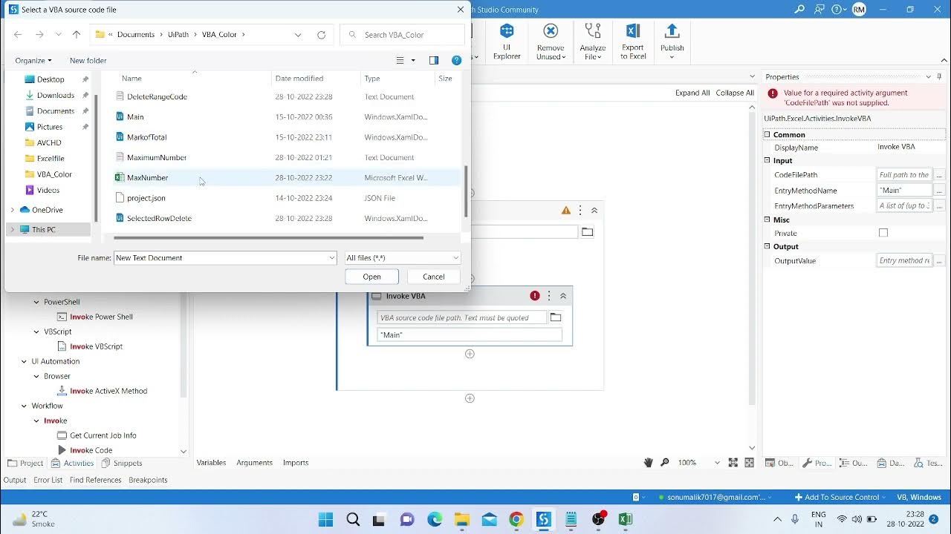The image size is (951, 534).
Task: Select the MaximumNumber text document
Action: (x=157, y=157)
